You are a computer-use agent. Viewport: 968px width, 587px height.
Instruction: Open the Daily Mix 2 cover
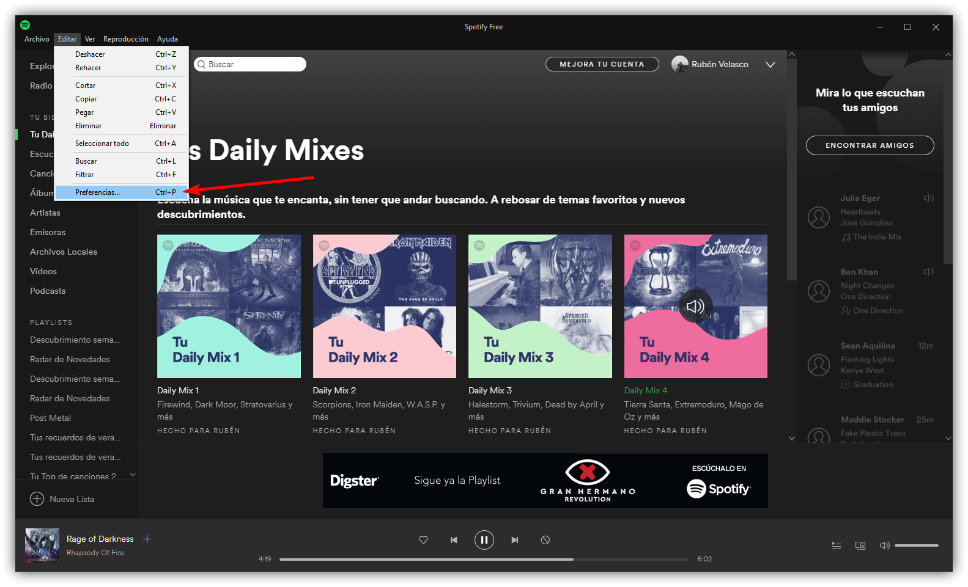(x=385, y=306)
